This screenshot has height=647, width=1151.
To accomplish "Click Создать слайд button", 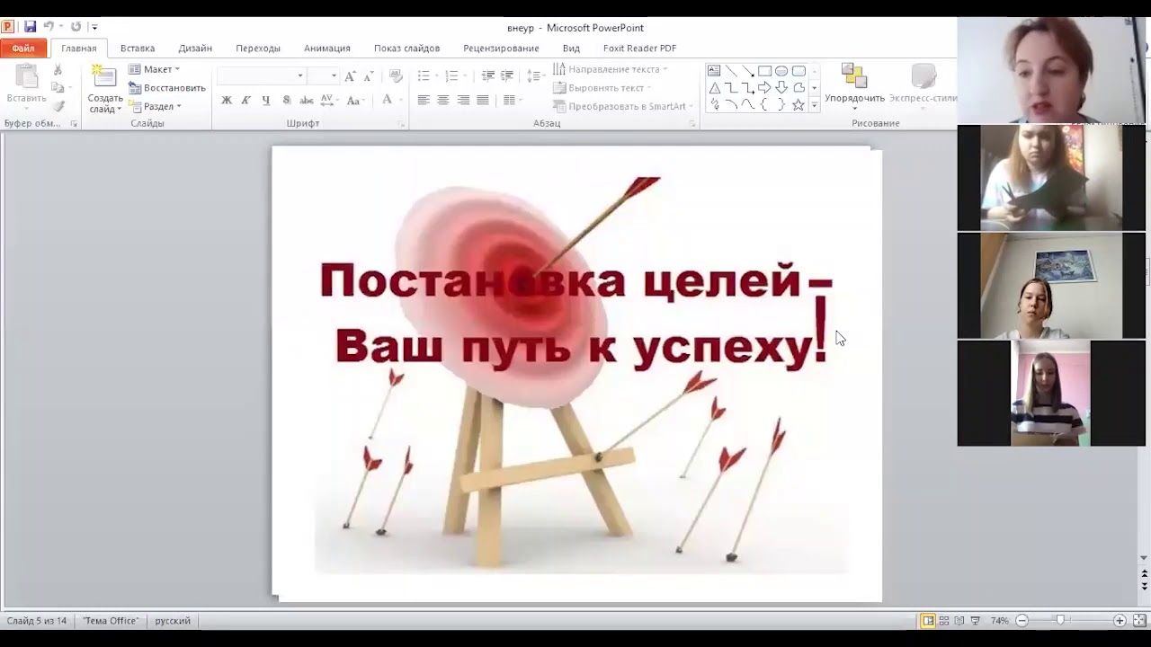I will point(105,89).
